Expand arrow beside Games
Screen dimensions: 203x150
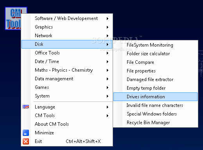[108, 87]
